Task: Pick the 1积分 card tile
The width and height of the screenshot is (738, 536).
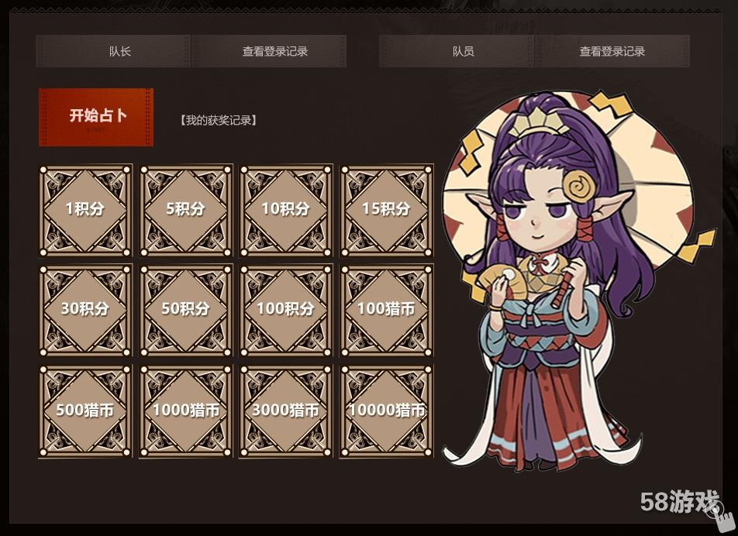Action: tap(85, 210)
